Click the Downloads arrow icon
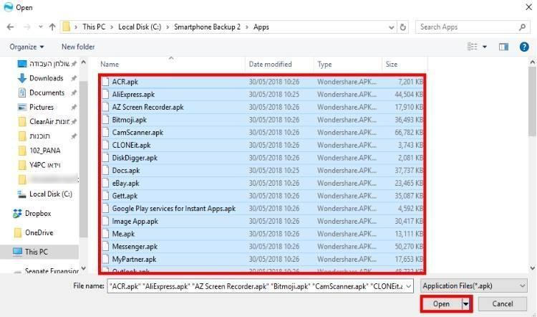537x317 pixels. point(22,78)
